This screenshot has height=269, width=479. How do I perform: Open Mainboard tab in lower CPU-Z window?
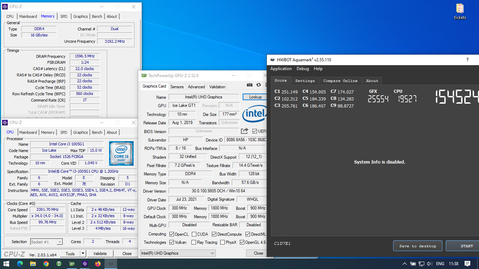click(x=28, y=132)
